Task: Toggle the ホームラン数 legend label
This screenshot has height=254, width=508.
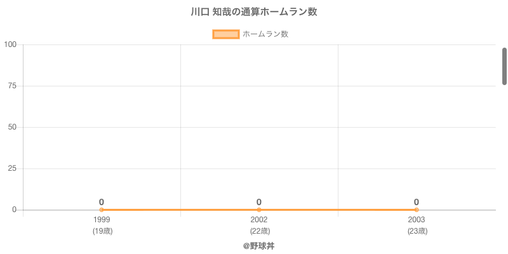Action: [x=265, y=34]
